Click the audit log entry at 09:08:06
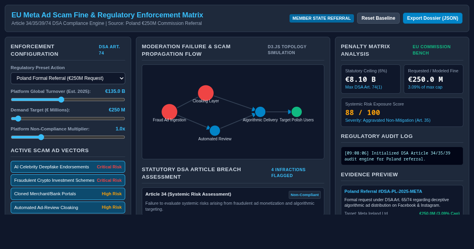The image size is (474, 249). click(402, 156)
